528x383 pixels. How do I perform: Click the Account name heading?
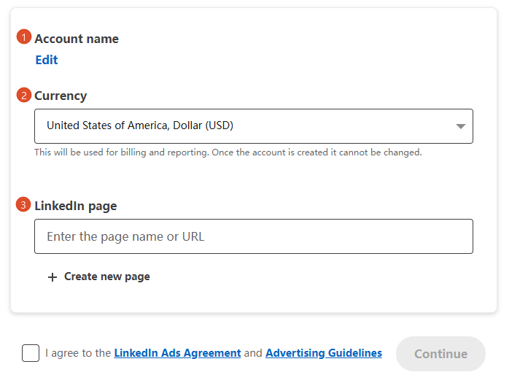(x=77, y=39)
